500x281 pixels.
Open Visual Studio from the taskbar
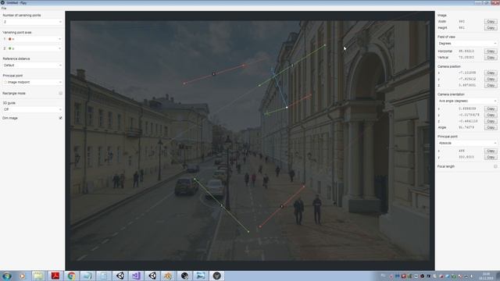point(136,276)
